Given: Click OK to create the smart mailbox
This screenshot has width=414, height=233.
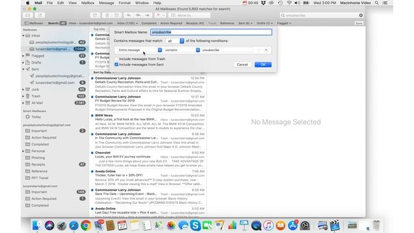Looking at the screenshot, I should tap(263, 65).
